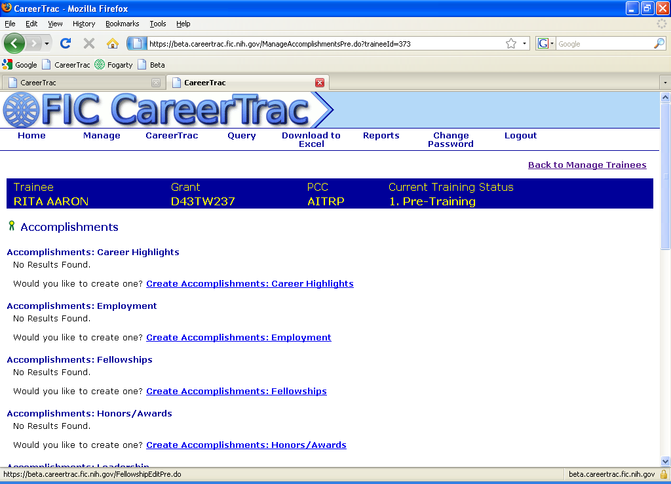Open the Beta bookmark
The image size is (671, 484).
pos(151,65)
